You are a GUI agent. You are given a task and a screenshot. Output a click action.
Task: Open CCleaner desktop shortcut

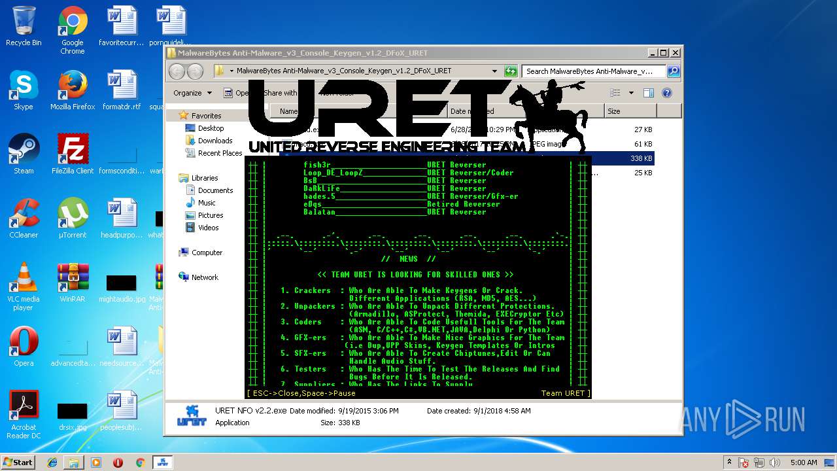(24, 219)
